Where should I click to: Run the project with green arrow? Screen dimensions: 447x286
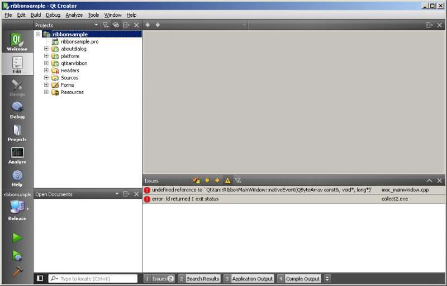17,238
